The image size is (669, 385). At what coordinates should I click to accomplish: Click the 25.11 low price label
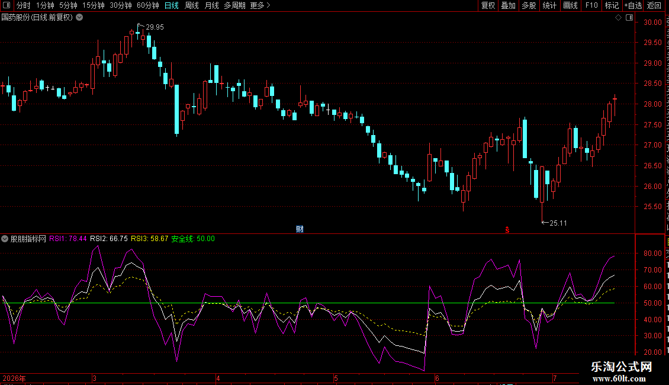[558, 223]
